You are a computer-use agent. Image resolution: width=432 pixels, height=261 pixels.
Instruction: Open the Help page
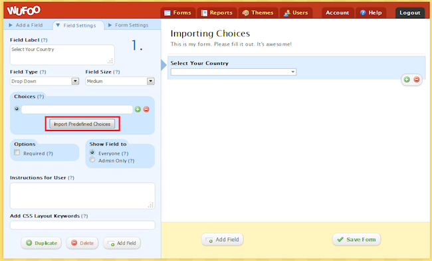click(371, 13)
